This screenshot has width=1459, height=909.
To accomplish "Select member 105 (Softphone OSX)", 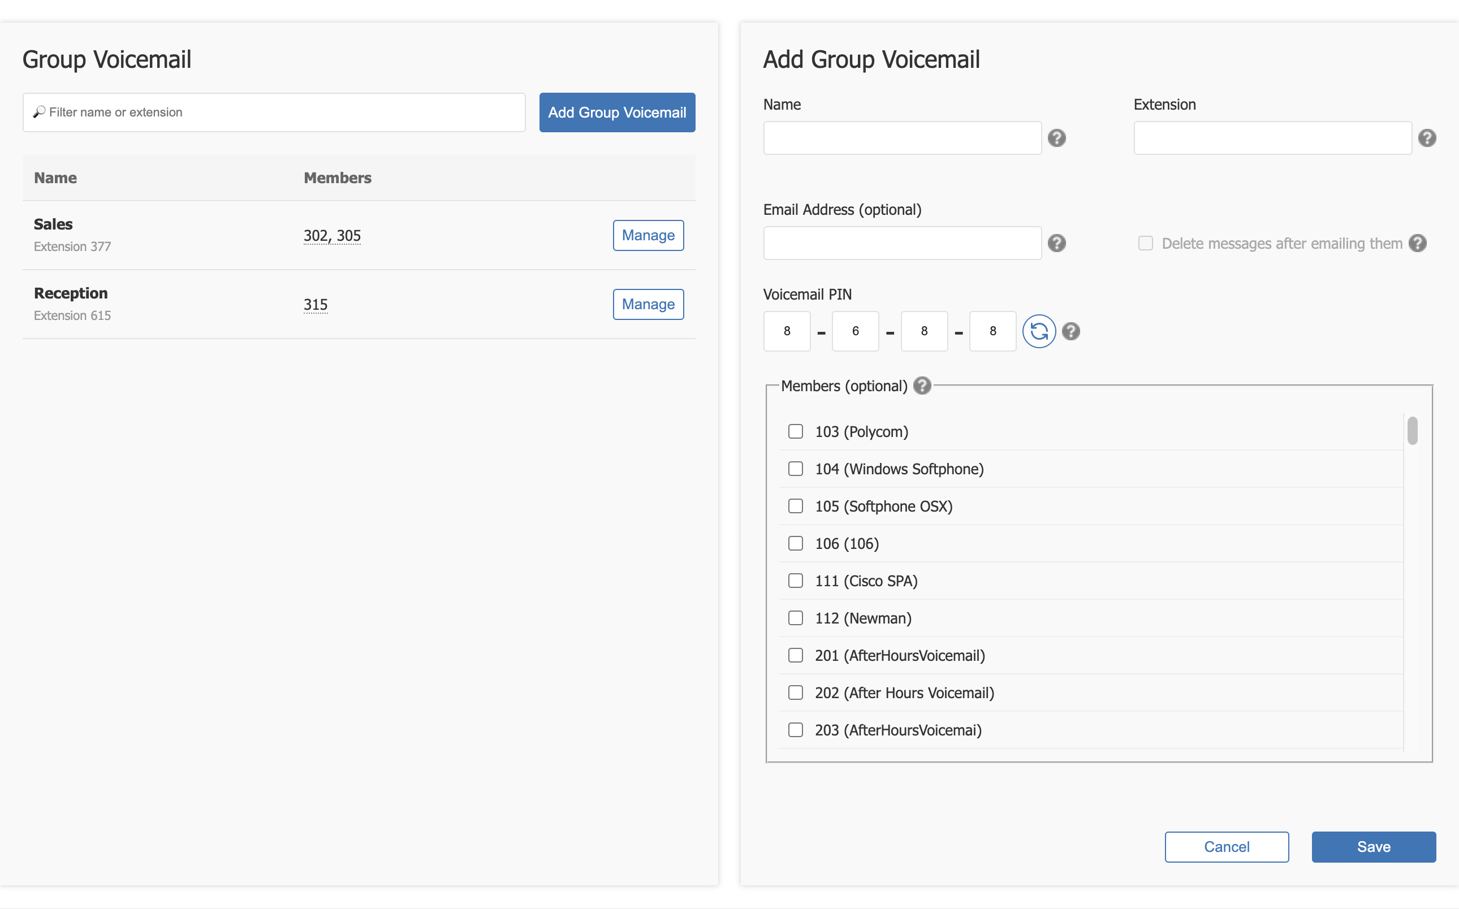I will [x=796, y=506].
